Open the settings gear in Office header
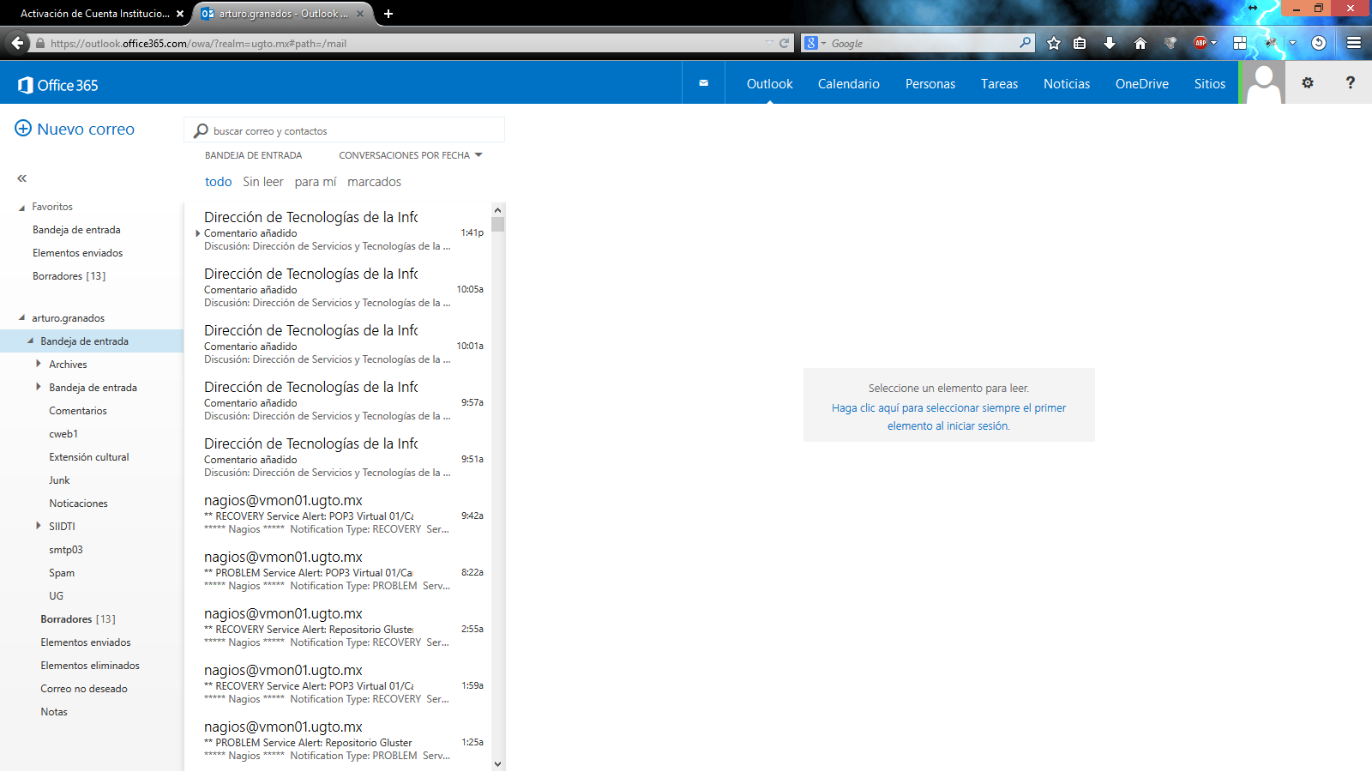 [x=1307, y=83]
